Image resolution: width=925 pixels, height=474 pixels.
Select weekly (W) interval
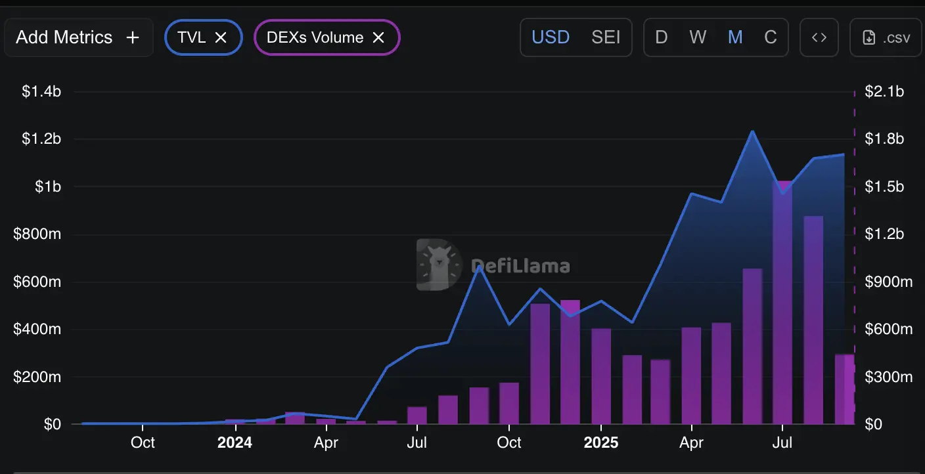(698, 37)
